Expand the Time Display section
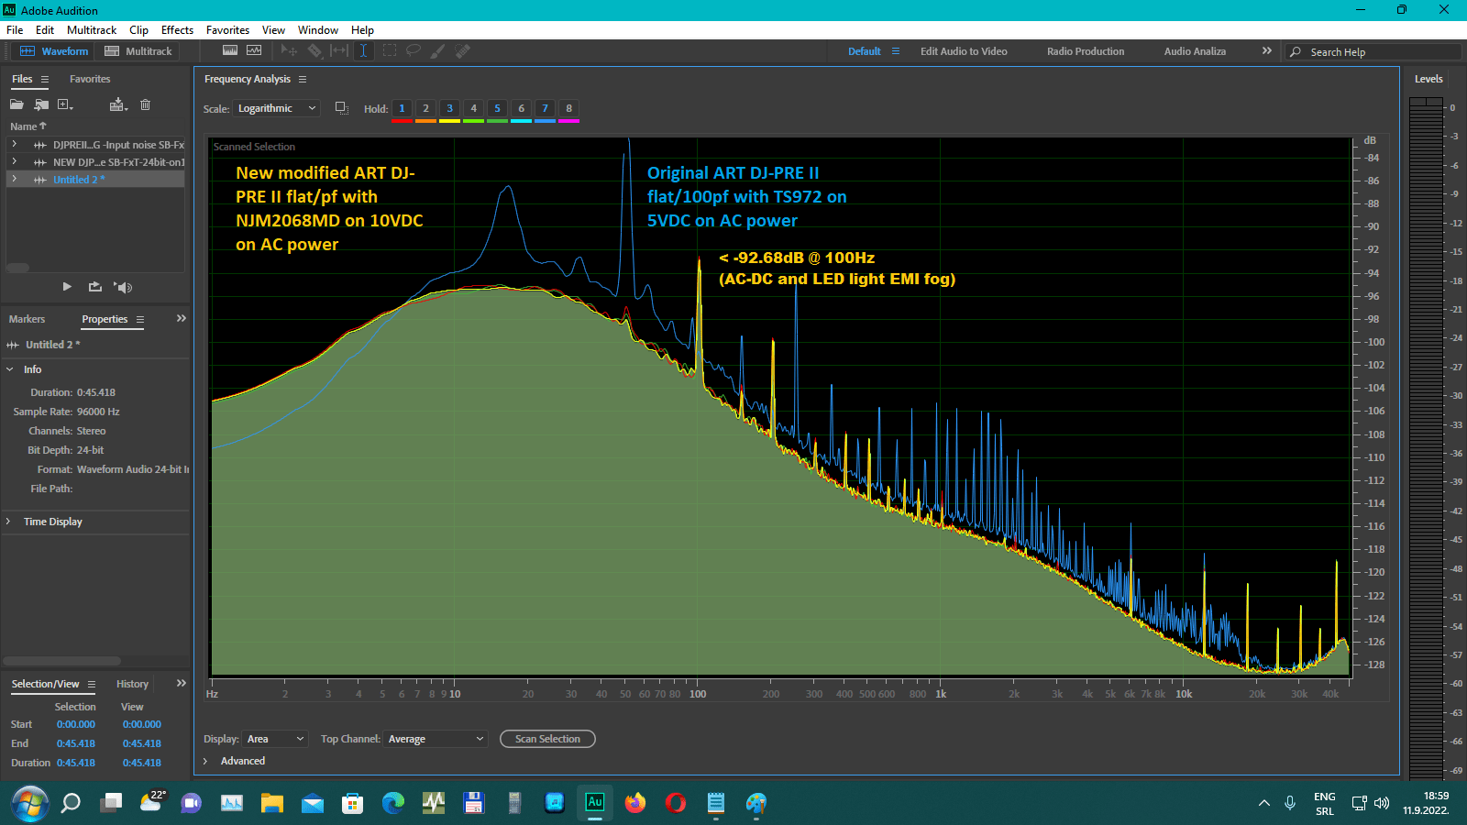The width and height of the screenshot is (1467, 825). (x=9, y=522)
